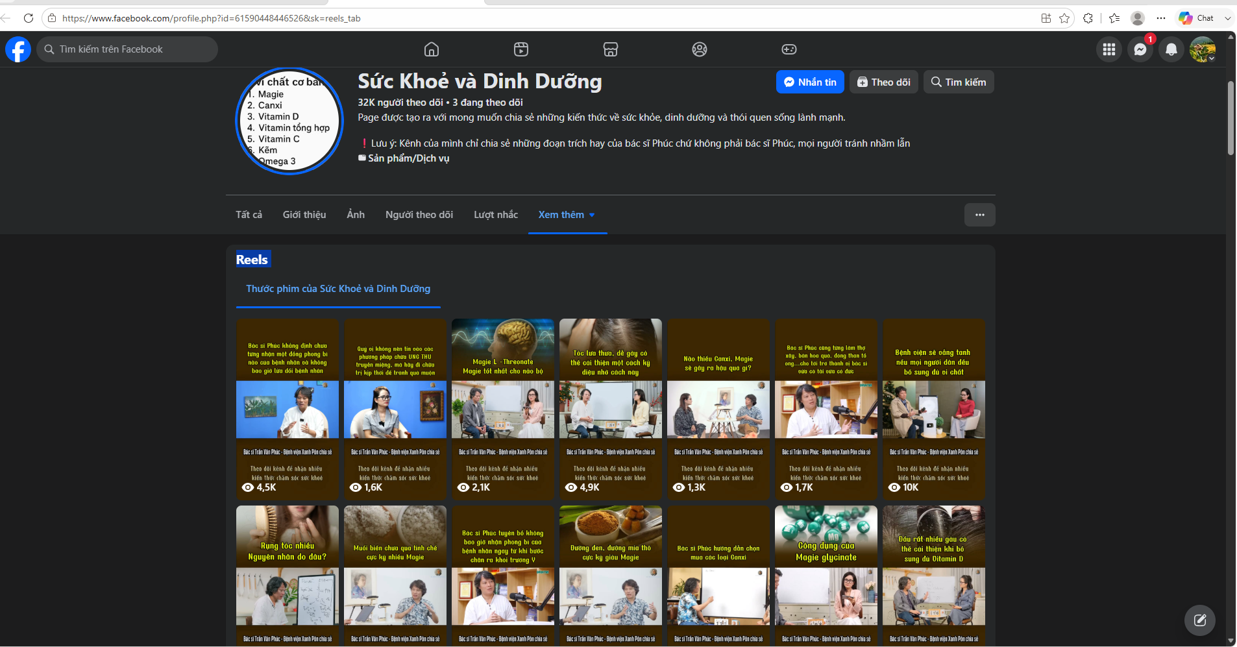Click the new message compose floating icon
Viewport: 1237px width, 647px height.
1200,620
